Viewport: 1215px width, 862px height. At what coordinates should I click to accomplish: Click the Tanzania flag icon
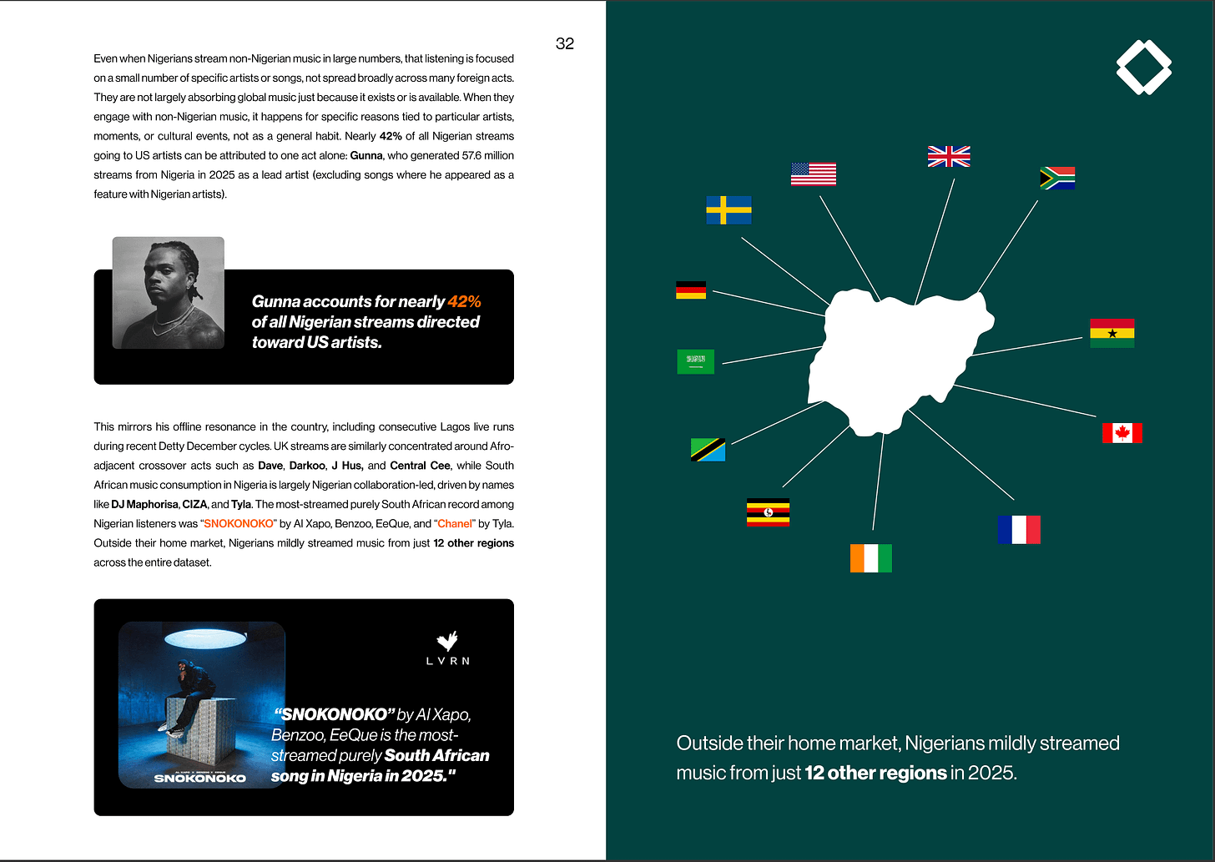coord(708,450)
